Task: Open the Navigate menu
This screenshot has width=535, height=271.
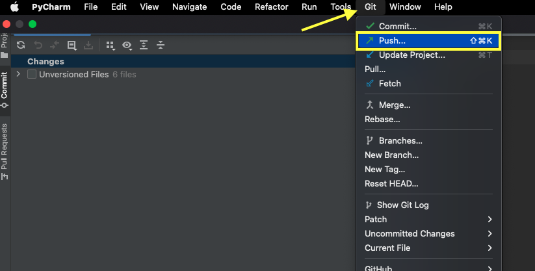Action: [x=189, y=7]
